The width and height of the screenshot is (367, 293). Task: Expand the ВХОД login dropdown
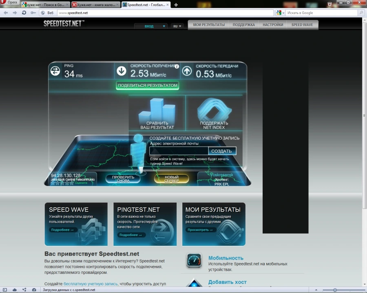coord(151,26)
